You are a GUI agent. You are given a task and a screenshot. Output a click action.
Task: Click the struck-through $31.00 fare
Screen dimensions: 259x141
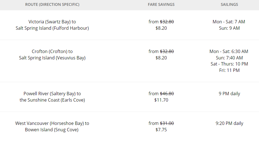coord(167,123)
